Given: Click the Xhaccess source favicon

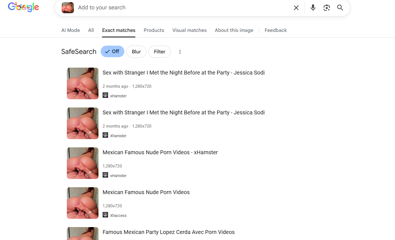Looking at the screenshot, I should [105, 215].
